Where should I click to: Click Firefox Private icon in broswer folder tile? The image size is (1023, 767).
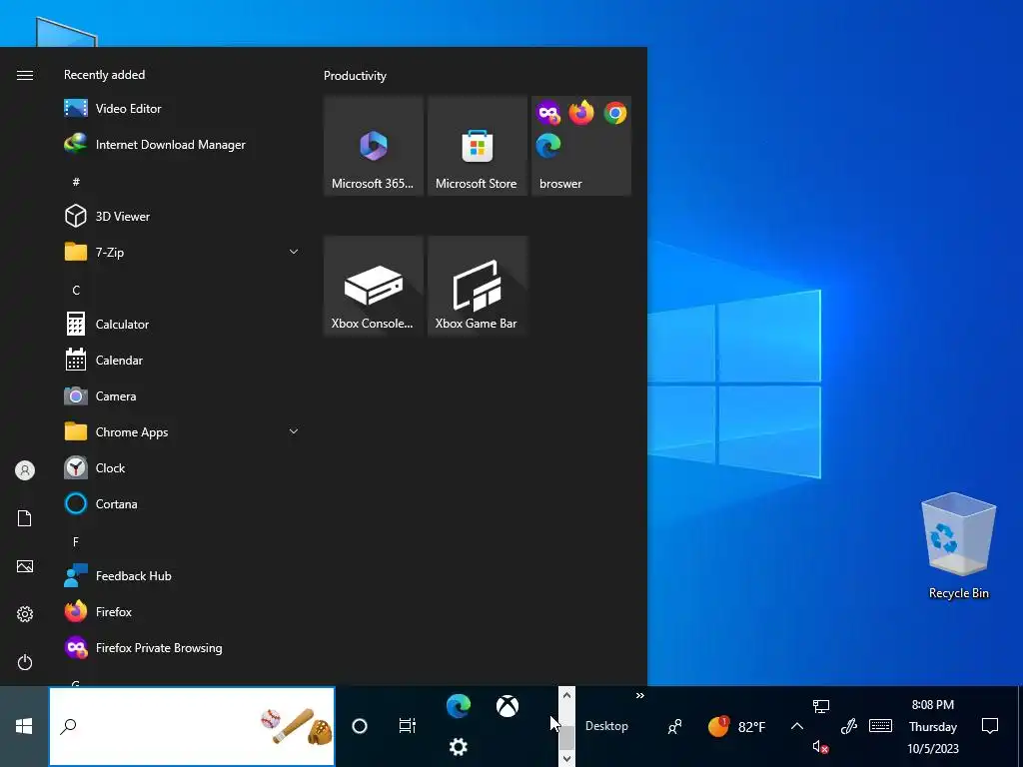pyautogui.click(x=548, y=113)
